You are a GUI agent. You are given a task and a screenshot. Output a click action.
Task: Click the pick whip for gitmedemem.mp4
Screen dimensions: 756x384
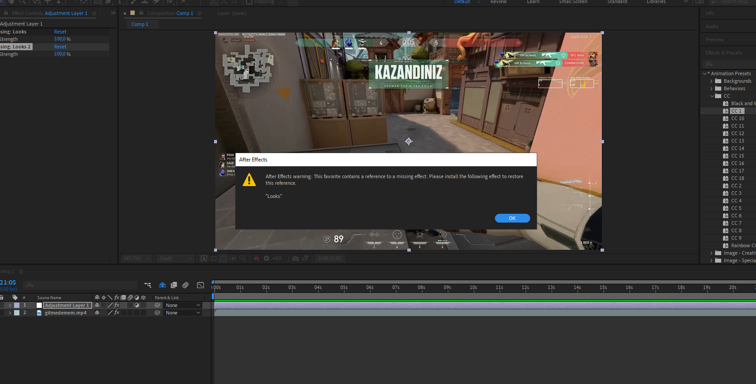[157, 313]
